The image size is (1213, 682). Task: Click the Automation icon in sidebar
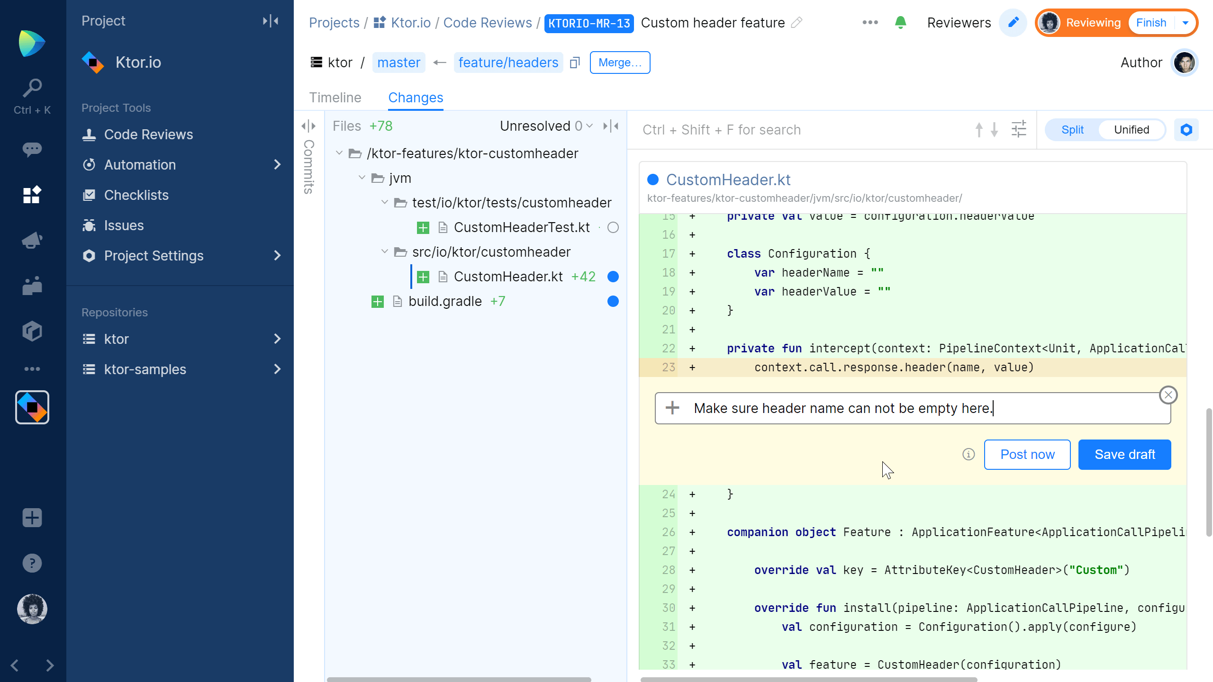click(90, 165)
